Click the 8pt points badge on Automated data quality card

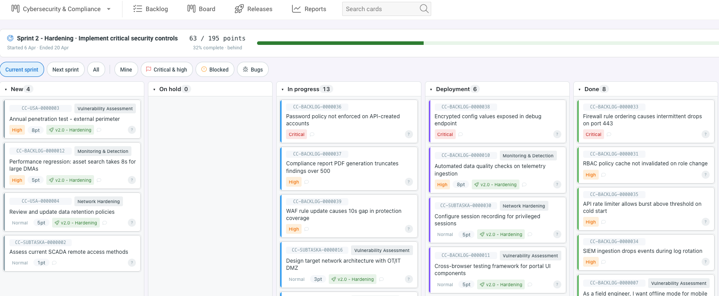[461, 184]
